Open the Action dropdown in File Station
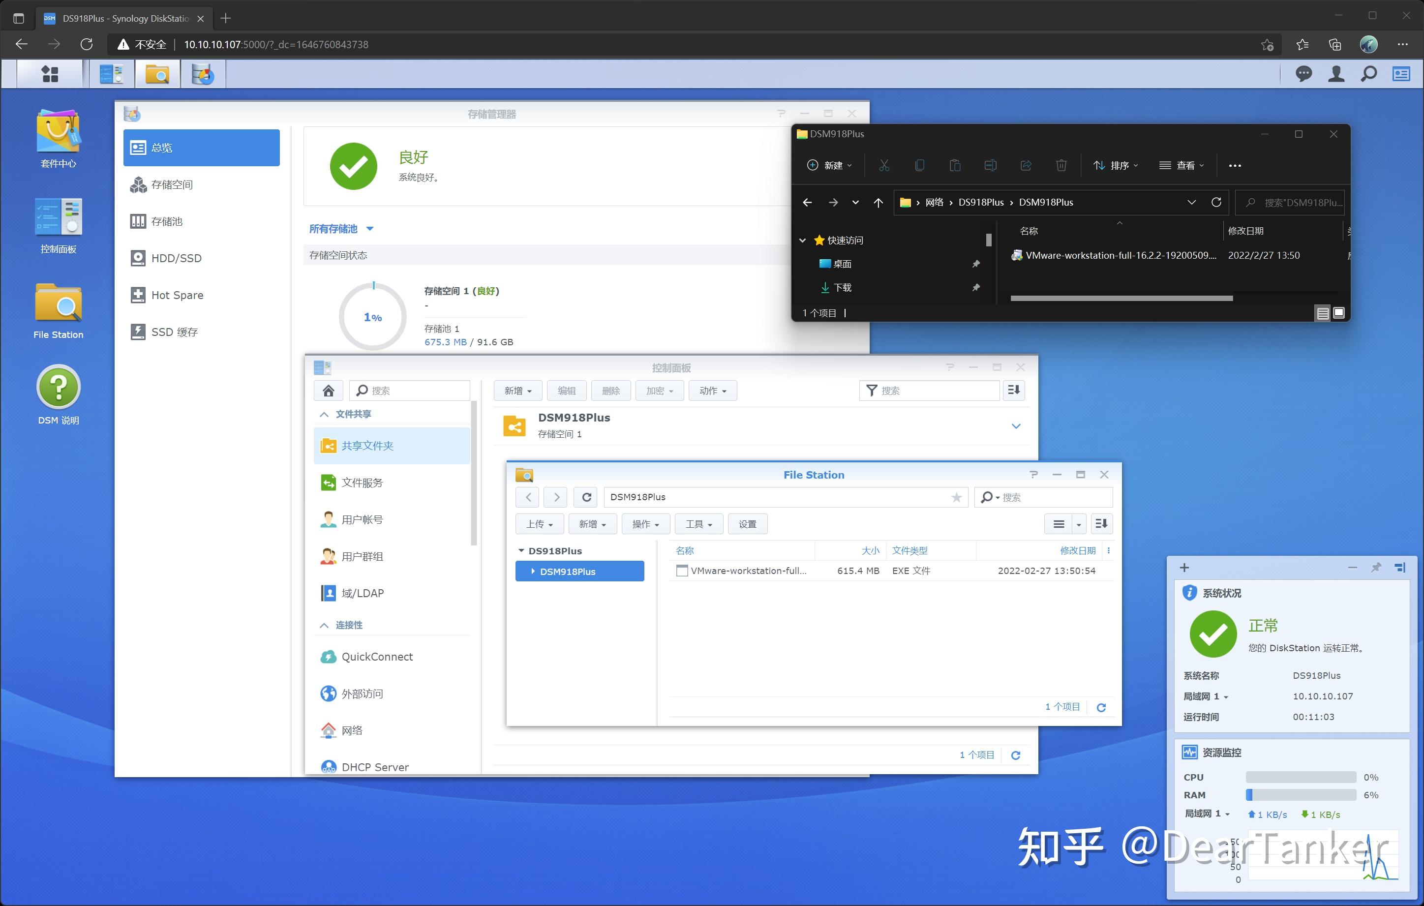The image size is (1424, 906). click(x=645, y=524)
